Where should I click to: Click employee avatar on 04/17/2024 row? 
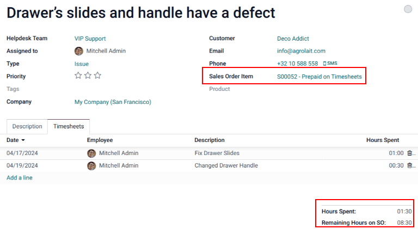91,153
